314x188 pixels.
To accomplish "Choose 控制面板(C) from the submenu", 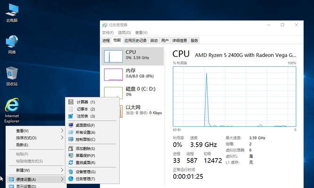I will click(x=85, y=140).
